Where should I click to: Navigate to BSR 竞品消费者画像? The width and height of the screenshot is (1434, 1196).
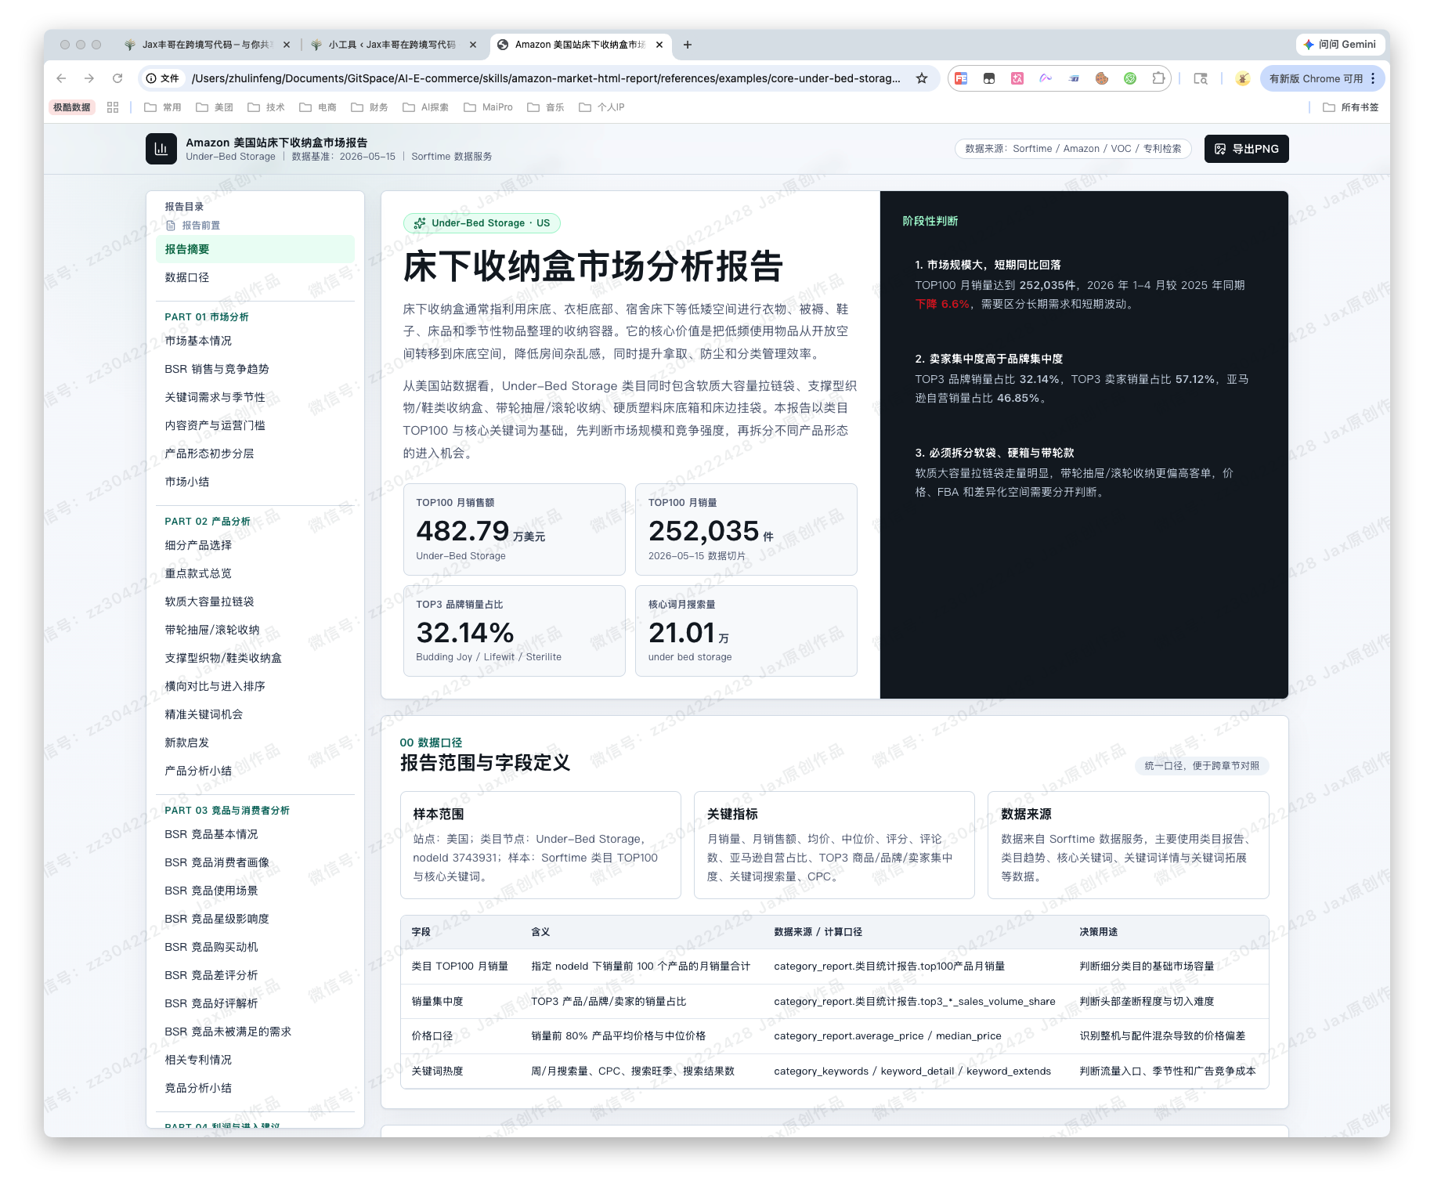click(255, 862)
